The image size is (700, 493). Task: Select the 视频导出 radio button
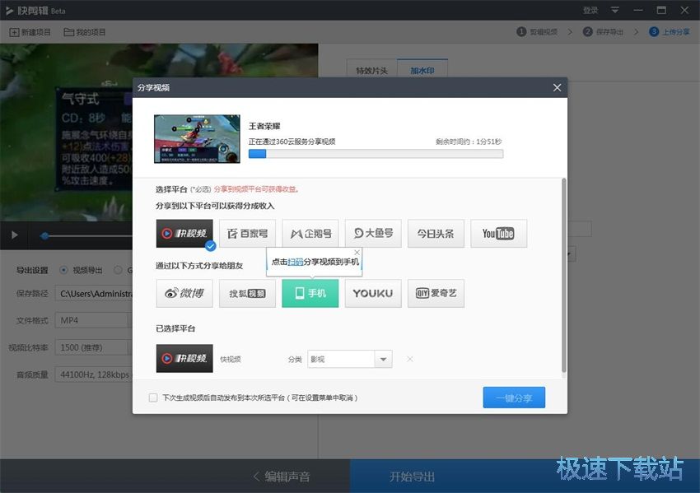[64, 270]
